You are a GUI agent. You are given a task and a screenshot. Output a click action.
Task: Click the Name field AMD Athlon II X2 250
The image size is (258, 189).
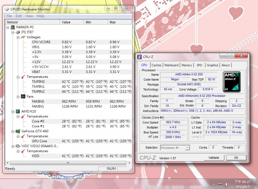pos(189,74)
